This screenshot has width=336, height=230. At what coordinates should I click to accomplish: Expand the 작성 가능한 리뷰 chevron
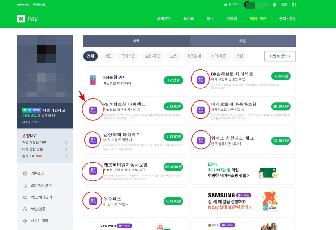point(66,142)
